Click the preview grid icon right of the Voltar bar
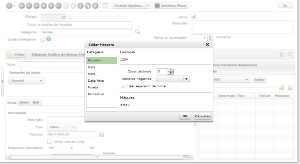Image resolution: width=300 pixels, height=164 pixels. pos(290,55)
